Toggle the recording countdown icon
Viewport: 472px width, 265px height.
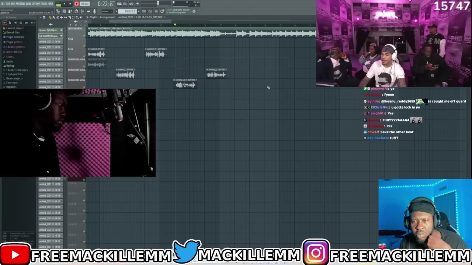tap(125, 4)
